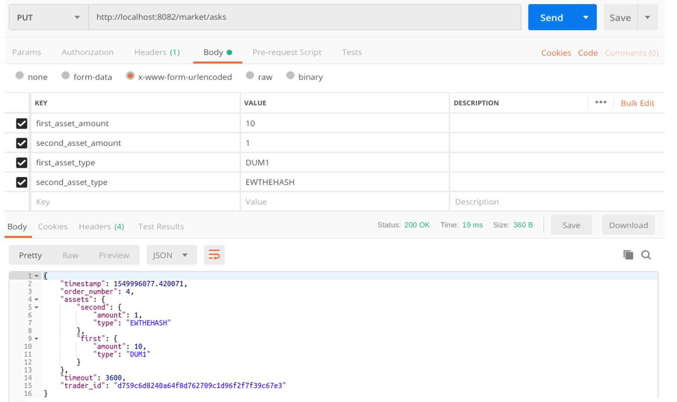Image resolution: width=677 pixels, height=402 pixels.
Task: Open the Save dropdown arrow
Action: tap(647, 17)
